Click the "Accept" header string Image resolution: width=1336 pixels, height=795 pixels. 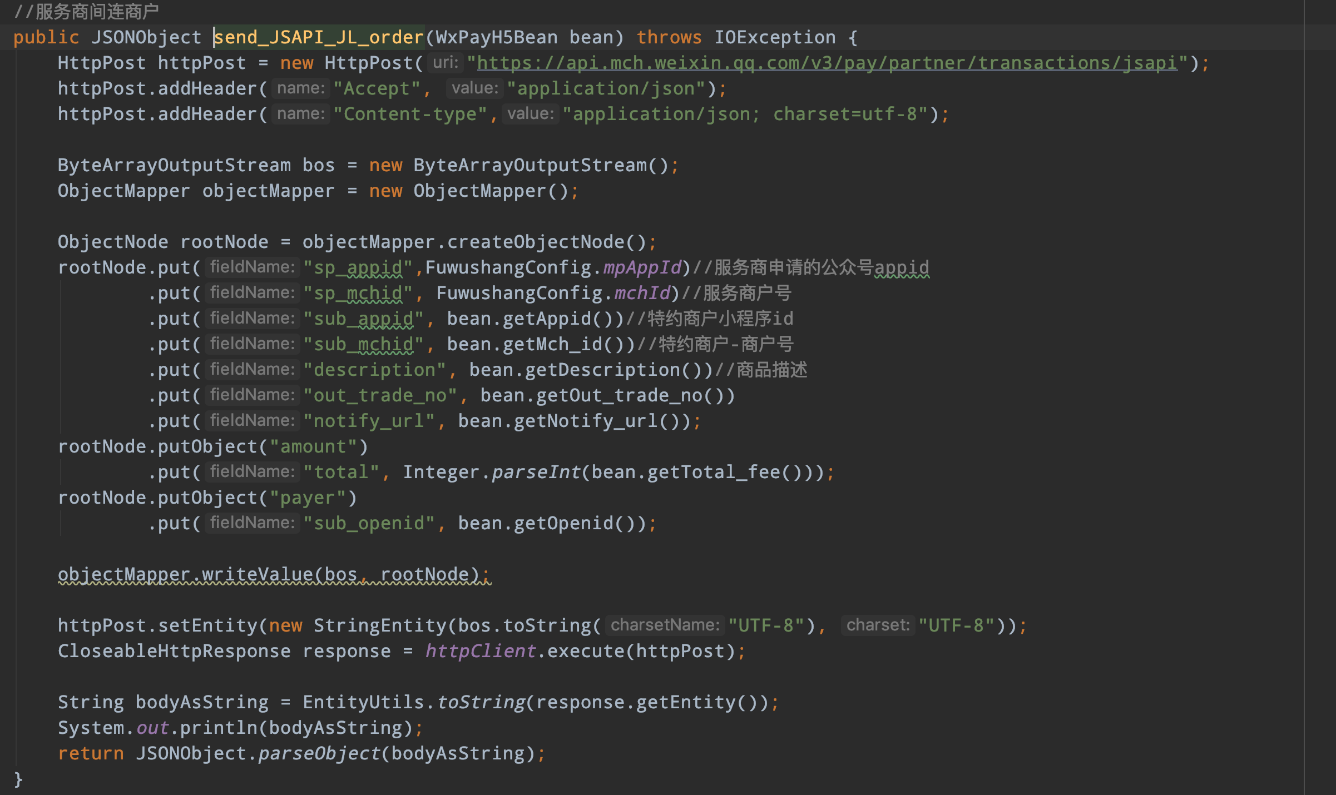[377, 88]
